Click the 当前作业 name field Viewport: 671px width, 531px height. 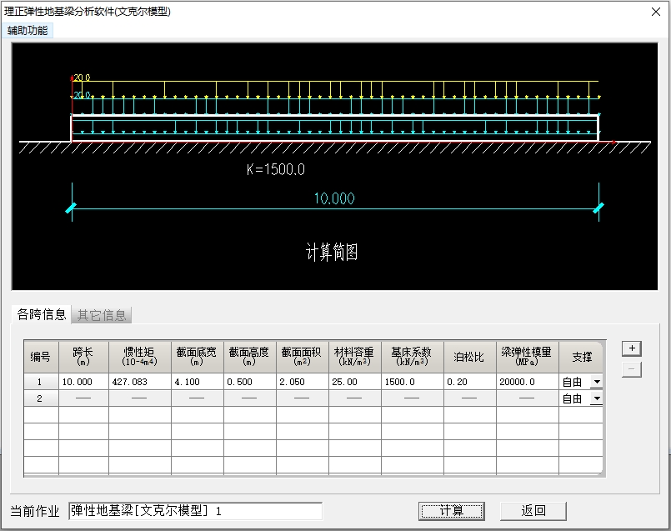195,511
